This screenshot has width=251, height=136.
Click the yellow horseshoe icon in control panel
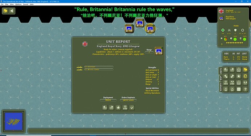click(245, 76)
